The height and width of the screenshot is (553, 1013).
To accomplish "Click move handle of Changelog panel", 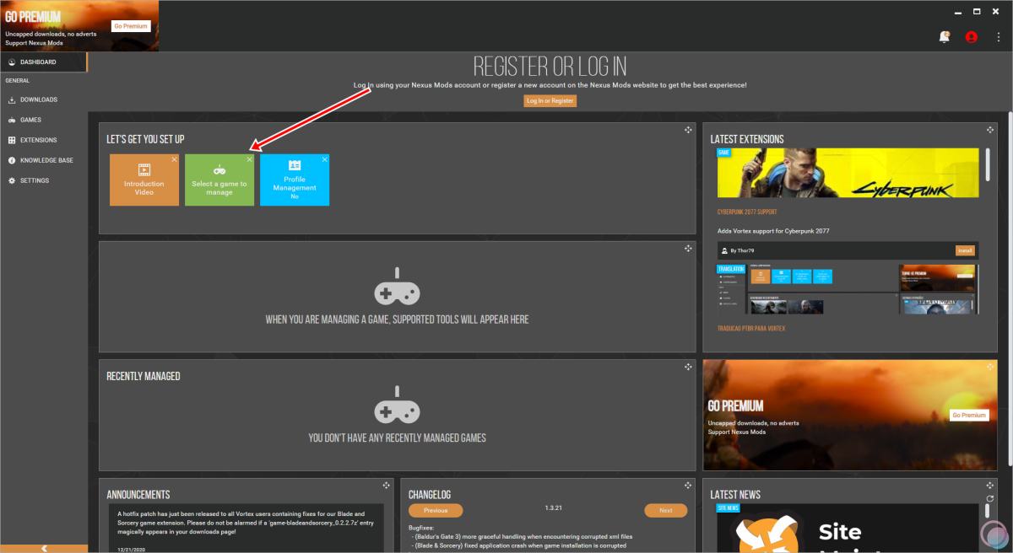I will (688, 485).
